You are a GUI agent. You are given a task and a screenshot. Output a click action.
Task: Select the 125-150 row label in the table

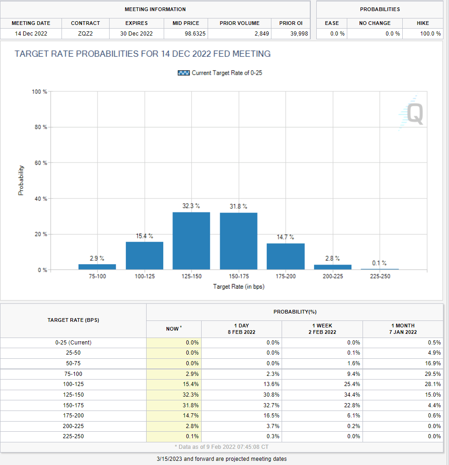73,395
